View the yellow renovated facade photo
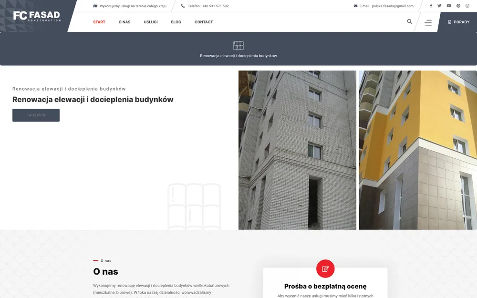477x298 pixels. tap(418, 150)
